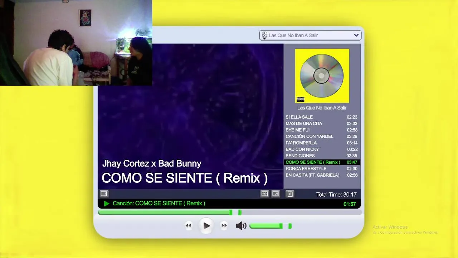Click the play button in the player controls
458x258 pixels.
tap(206, 226)
